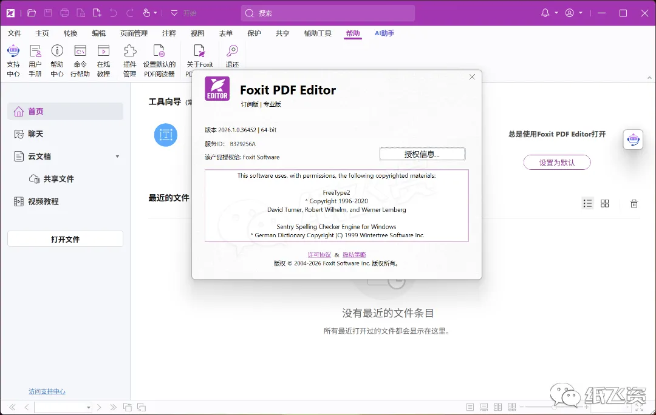Expand the account dropdown arrow

(581, 13)
